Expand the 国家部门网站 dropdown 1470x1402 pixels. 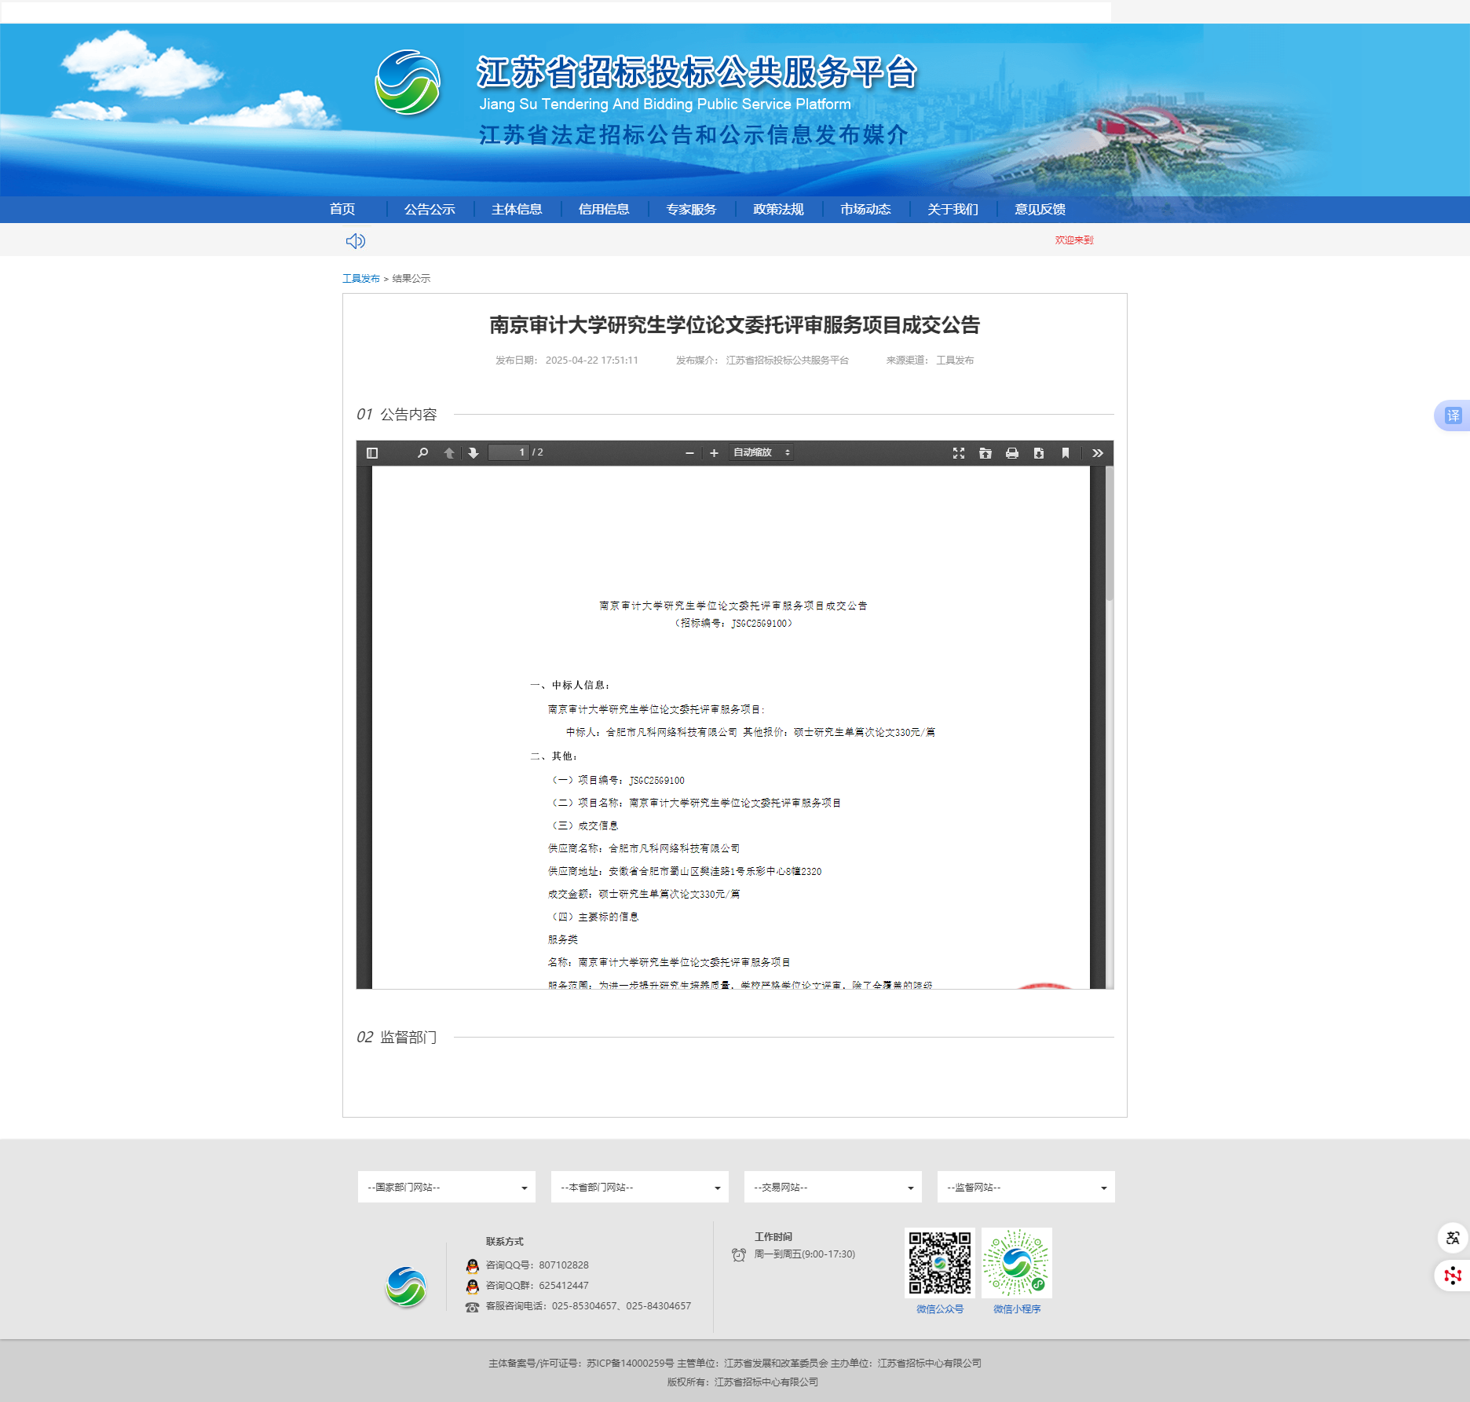(447, 1187)
